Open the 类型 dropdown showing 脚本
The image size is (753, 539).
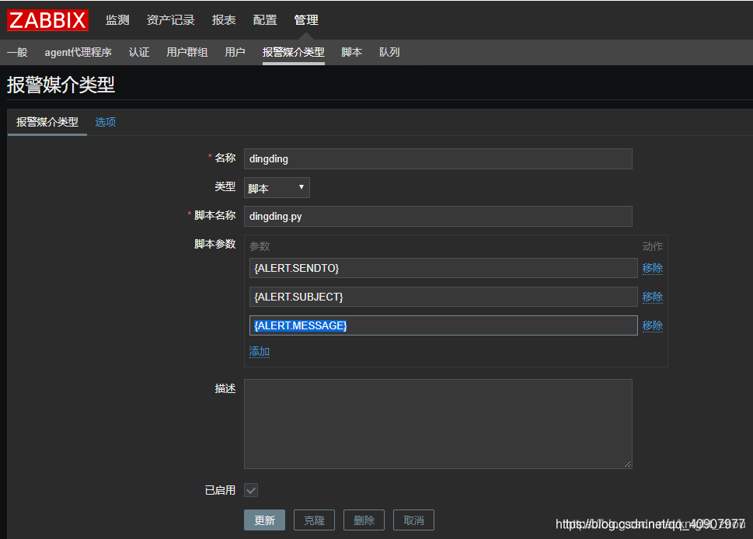277,188
